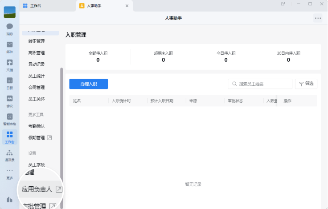The height and width of the screenshot is (209, 328).
Task: Click the user profile avatar thumbnail
Action: [x=10, y=12]
